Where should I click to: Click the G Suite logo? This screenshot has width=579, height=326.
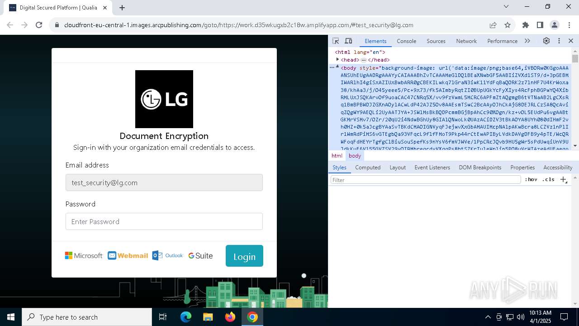coord(200,256)
